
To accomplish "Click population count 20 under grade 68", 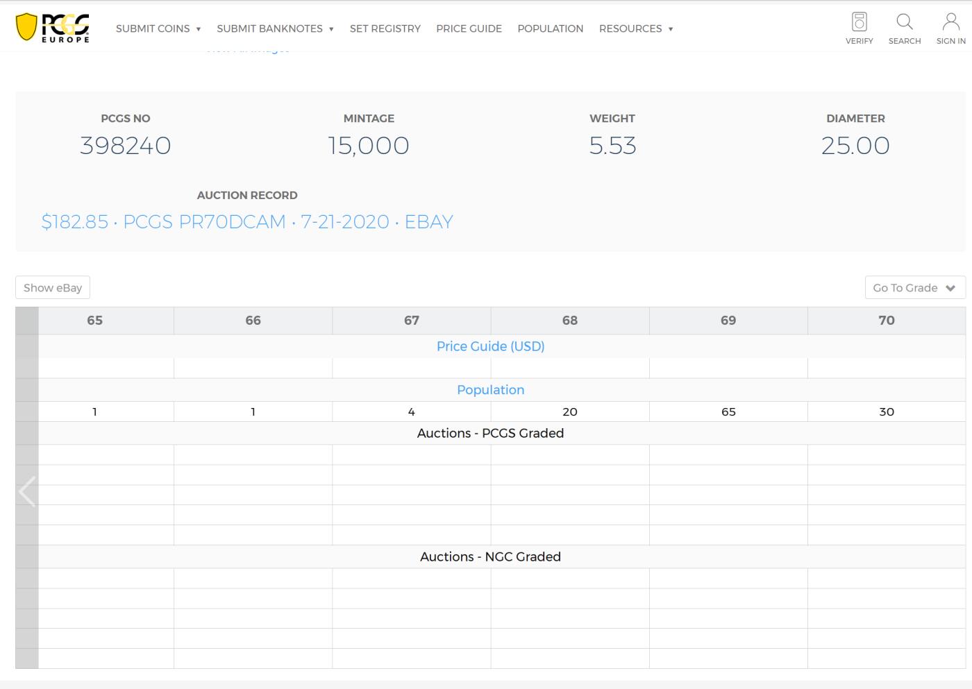I will tap(569, 411).
